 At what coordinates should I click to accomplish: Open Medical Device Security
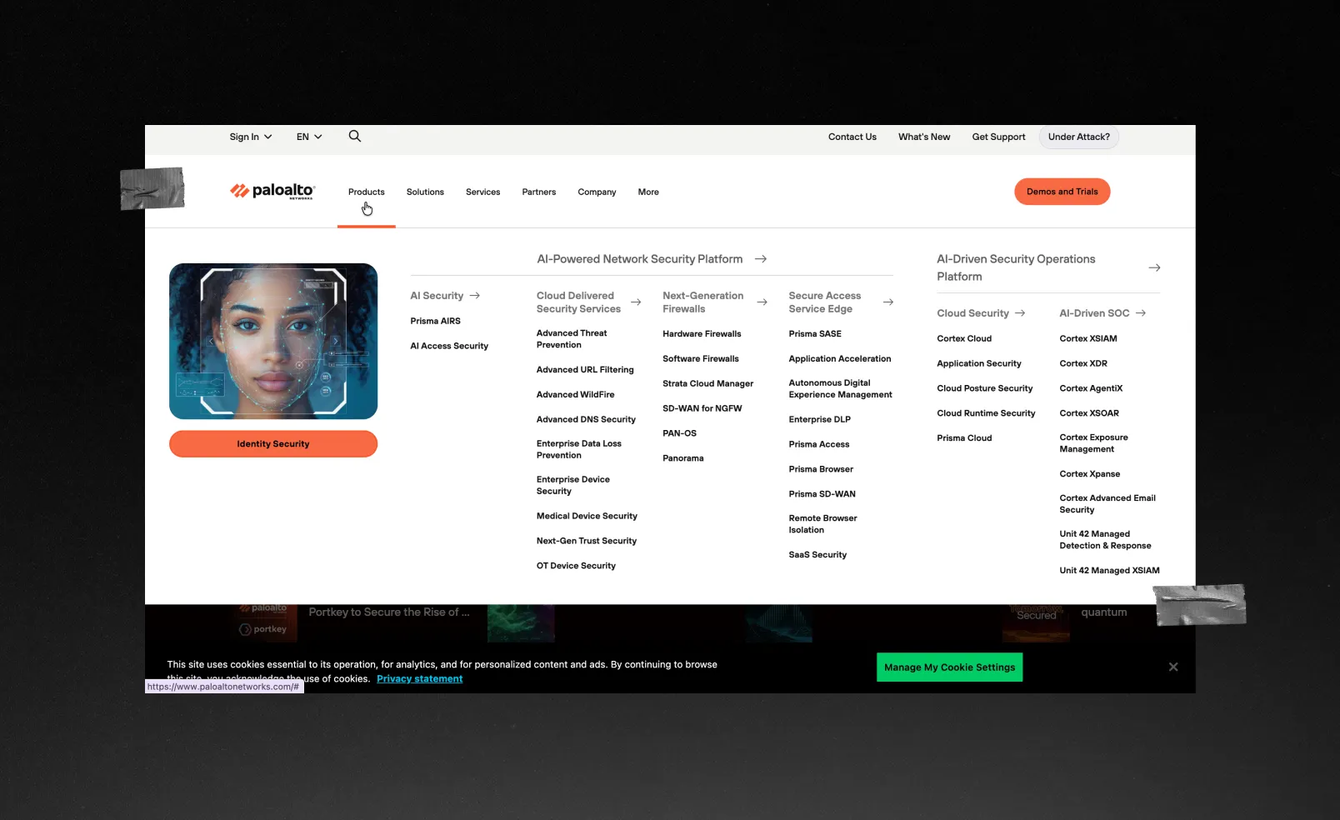[587, 517]
